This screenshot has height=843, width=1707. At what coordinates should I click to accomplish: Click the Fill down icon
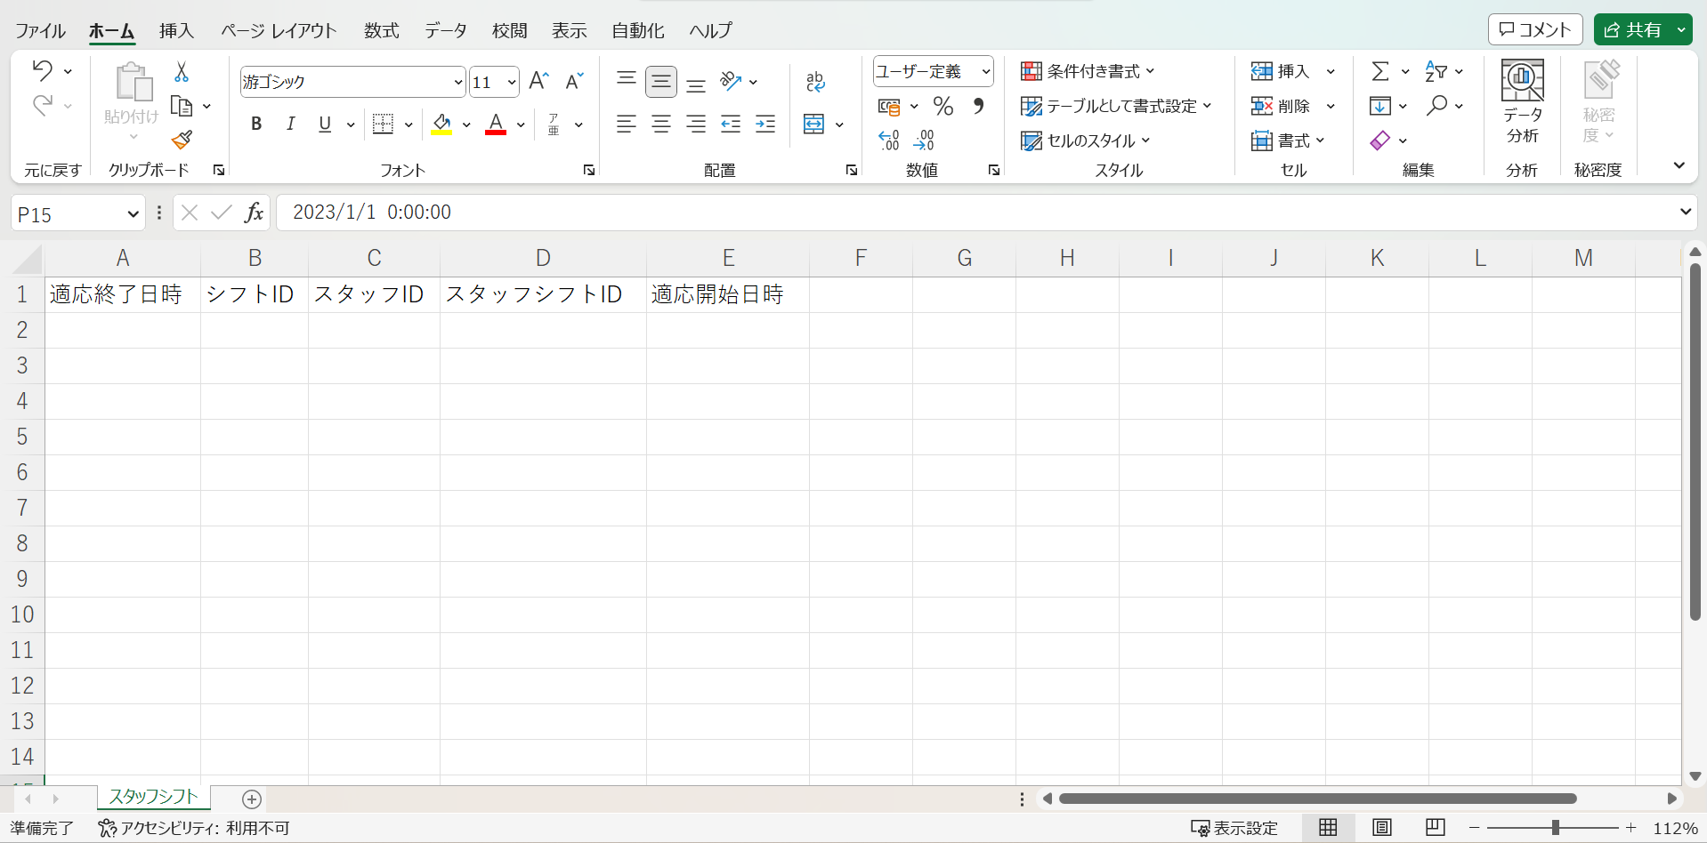[1379, 106]
